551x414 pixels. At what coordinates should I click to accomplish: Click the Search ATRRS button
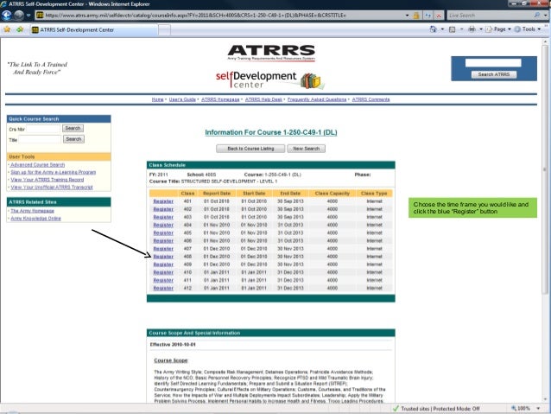(494, 74)
